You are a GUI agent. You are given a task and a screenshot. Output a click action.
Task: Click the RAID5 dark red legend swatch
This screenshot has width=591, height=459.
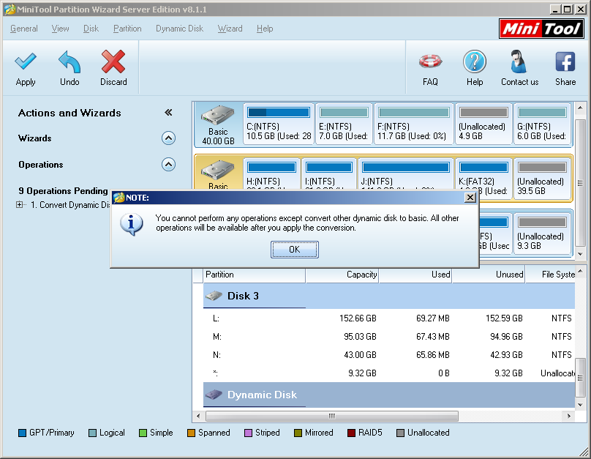click(351, 433)
